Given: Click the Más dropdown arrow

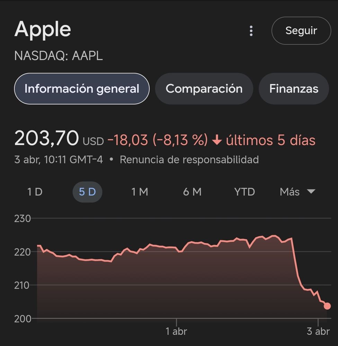Looking at the screenshot, I should tap(311, 191).
